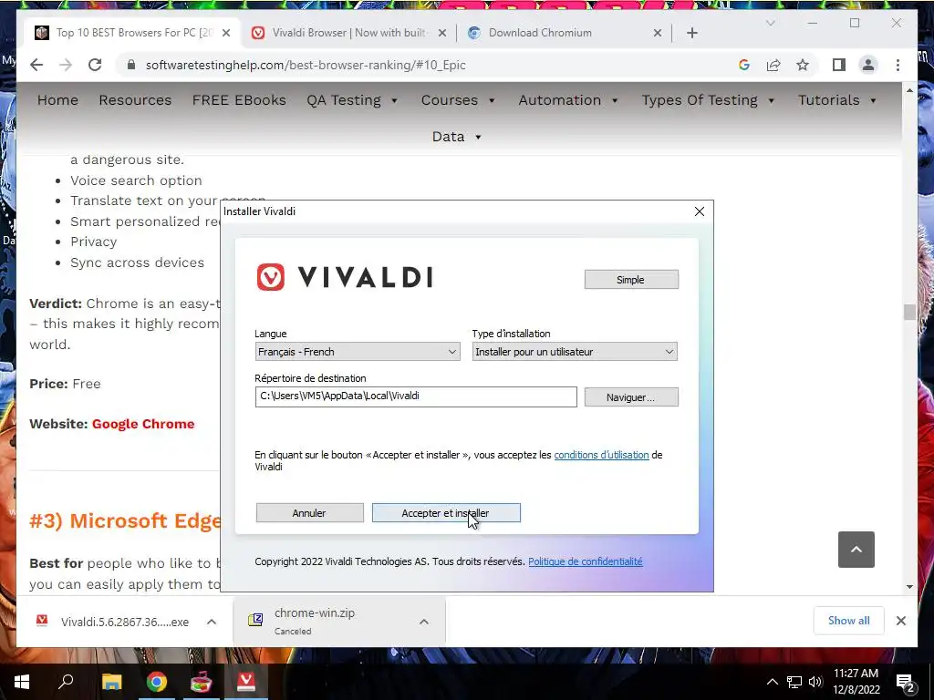Viewport: 934px width, 700px height.
Task: Click the scrollbar down arrow
Action: tap(909, 586)
